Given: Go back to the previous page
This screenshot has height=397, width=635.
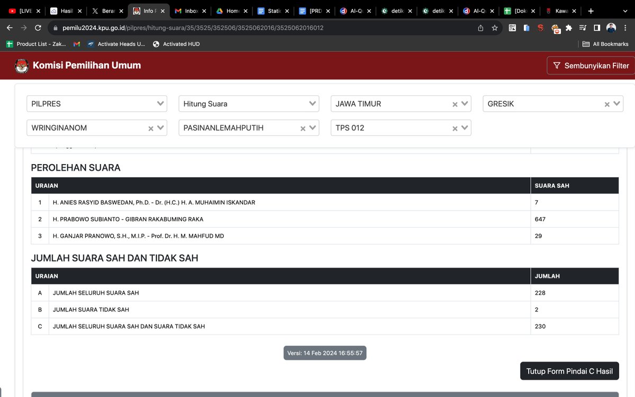Looking at the screenshot, I should tap(10, 28).
